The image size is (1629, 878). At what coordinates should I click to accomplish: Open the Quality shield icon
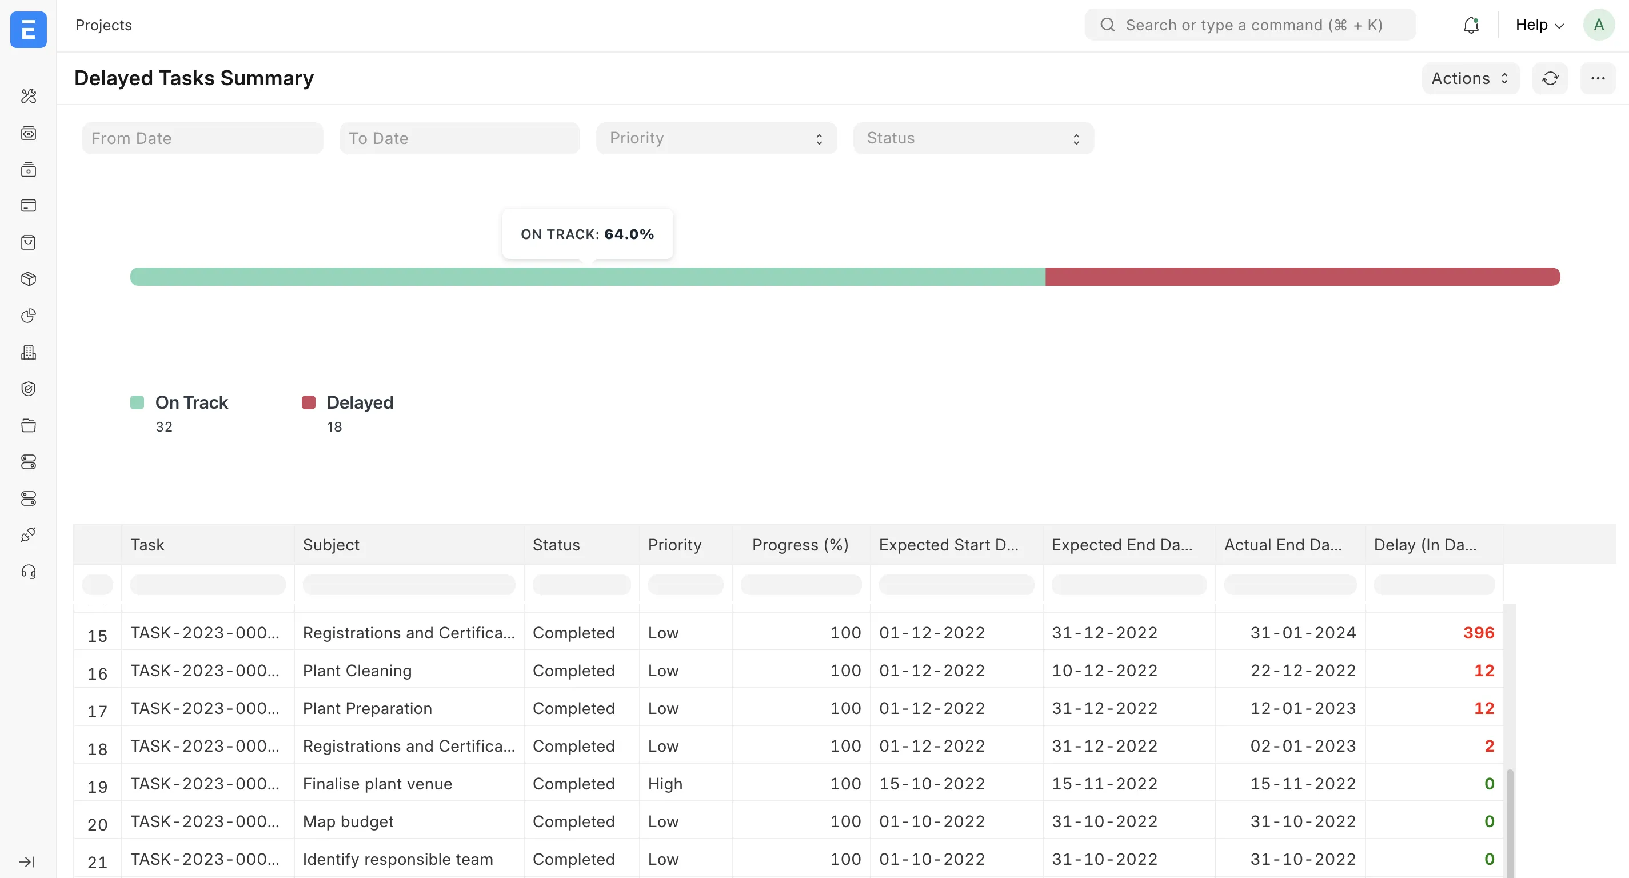(x=29, y=388)
